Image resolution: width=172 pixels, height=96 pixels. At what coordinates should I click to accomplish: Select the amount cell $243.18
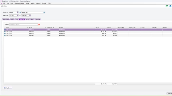tap(101, 34)
